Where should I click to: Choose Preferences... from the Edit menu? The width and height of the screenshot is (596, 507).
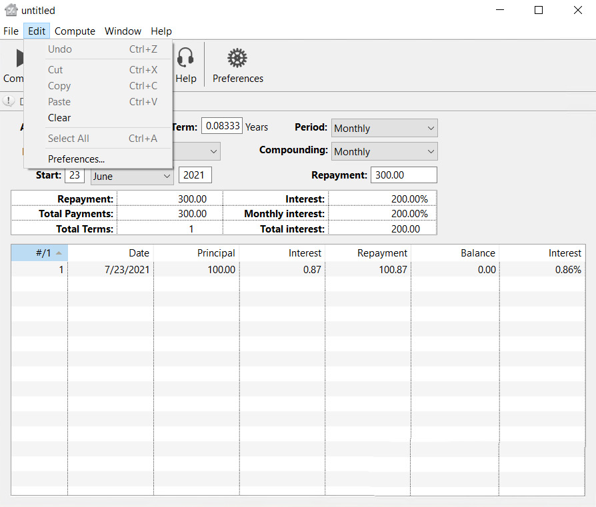tap(98, 159)
